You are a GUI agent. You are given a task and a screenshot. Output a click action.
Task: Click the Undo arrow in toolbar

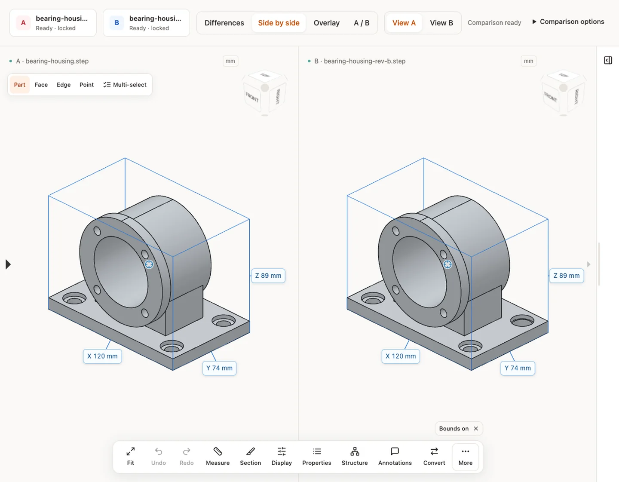tap(159, 457)
